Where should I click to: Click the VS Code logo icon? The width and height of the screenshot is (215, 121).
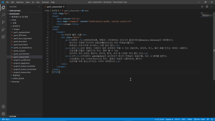point(3,2)
